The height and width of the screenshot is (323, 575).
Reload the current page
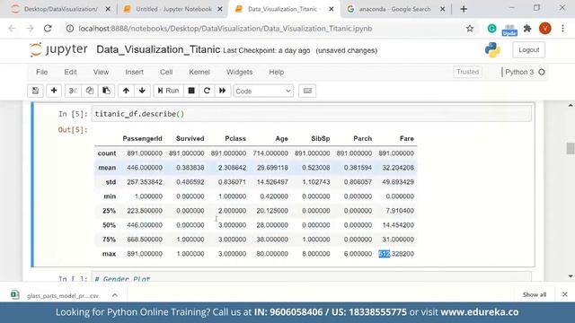(48, 29)
